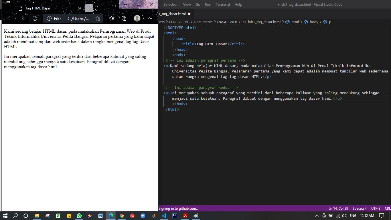Screen dimensions: 391x220
Task: Open Edge profile avatar
Action: pos(137,18)
